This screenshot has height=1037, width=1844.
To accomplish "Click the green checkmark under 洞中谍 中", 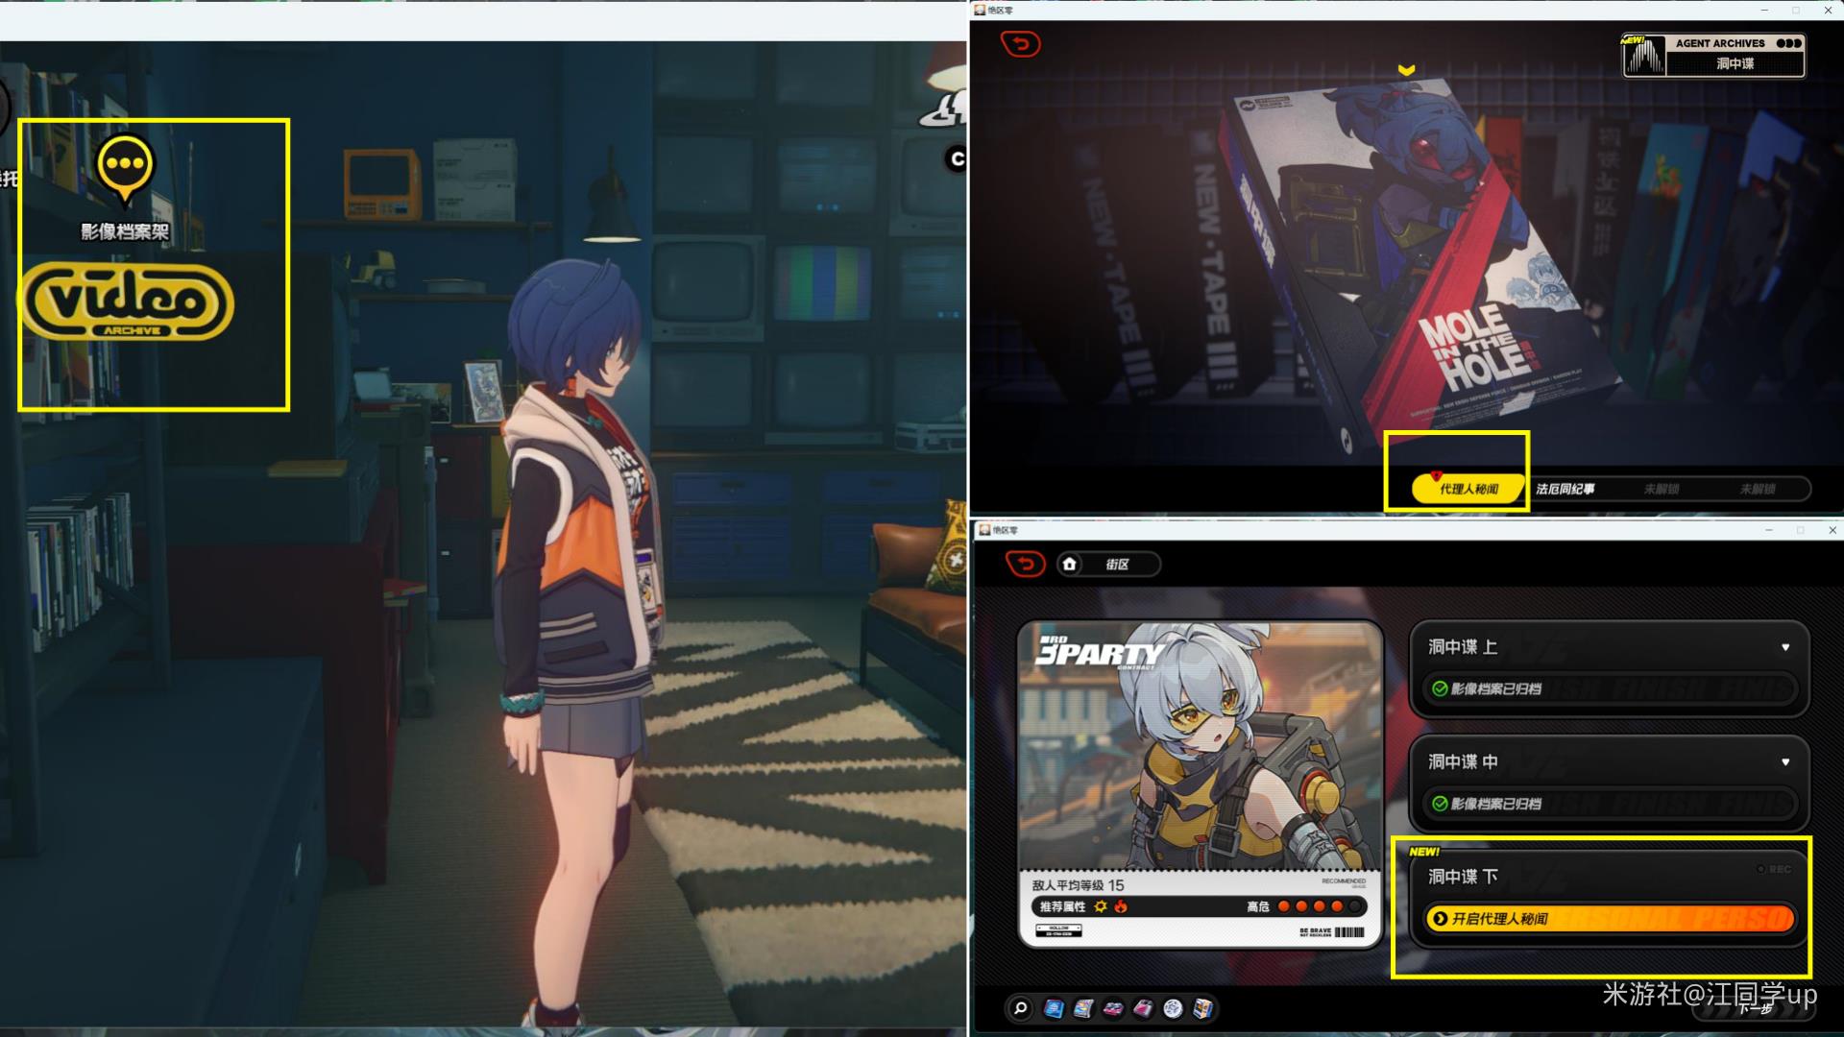I will (x=1439, y=804).
